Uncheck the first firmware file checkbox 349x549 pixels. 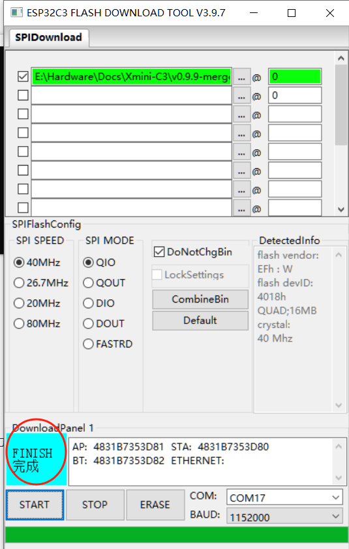(23, 76)
